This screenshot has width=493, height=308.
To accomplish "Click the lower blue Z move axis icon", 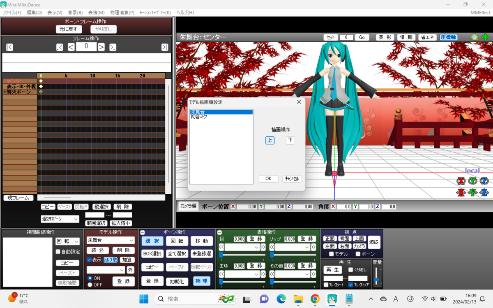I will point(484,192).
